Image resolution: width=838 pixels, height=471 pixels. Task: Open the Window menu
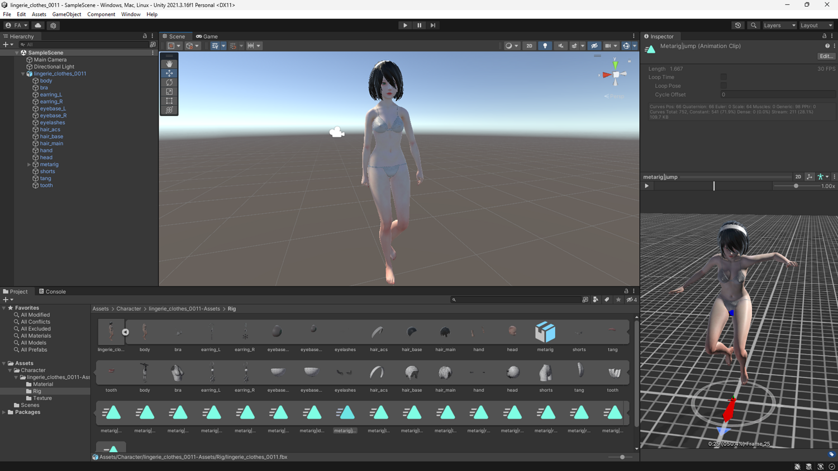(131, 15)
